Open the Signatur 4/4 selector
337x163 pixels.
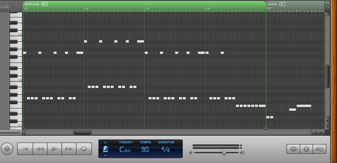tap(166, 149)
